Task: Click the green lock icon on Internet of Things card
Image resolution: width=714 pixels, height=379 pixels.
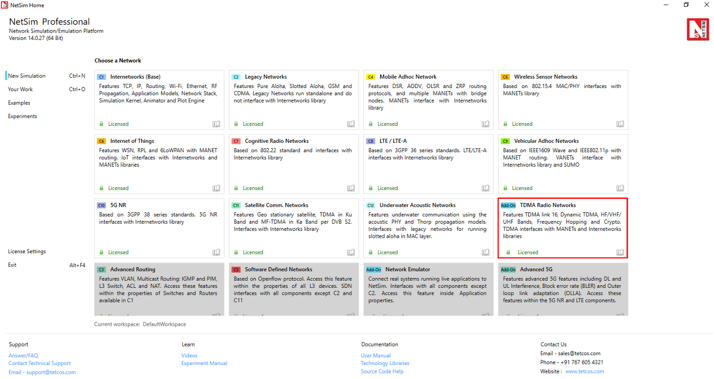Action: (101, 188)
